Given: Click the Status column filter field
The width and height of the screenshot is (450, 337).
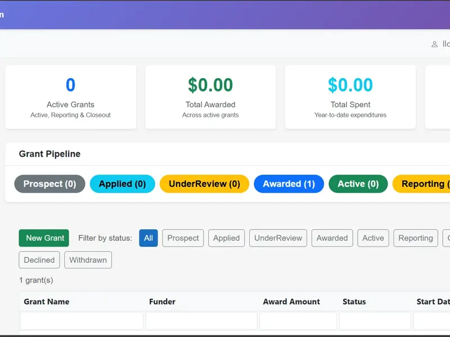Looking at the screenshot, I should [375, 321].
